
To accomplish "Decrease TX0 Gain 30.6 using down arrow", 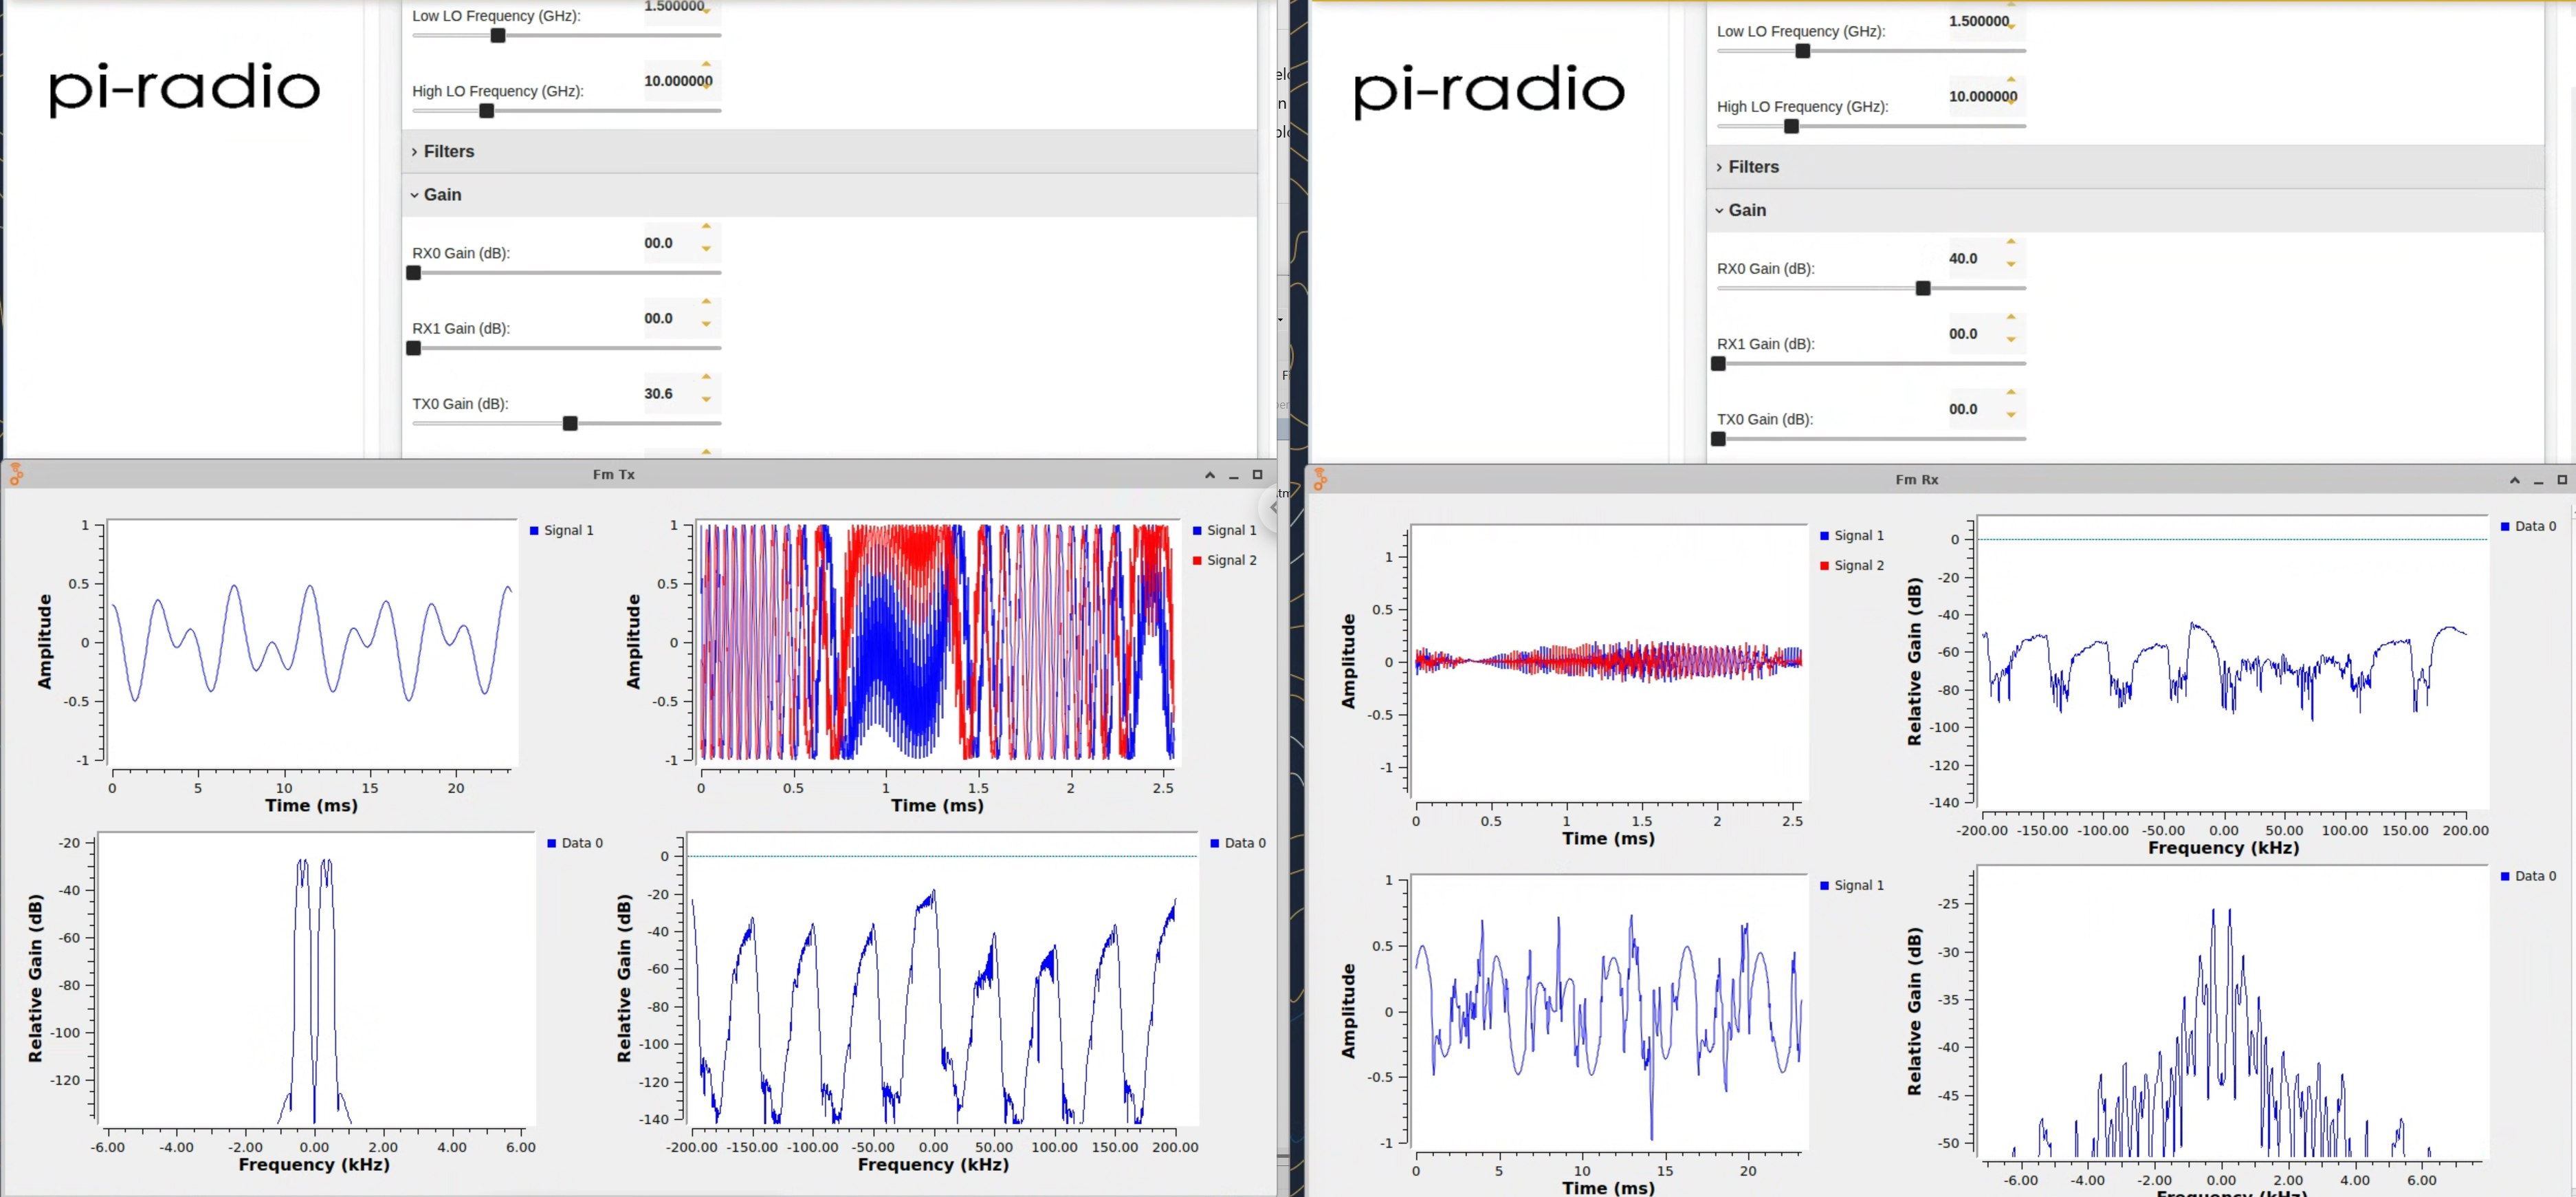I will (706, 400).
